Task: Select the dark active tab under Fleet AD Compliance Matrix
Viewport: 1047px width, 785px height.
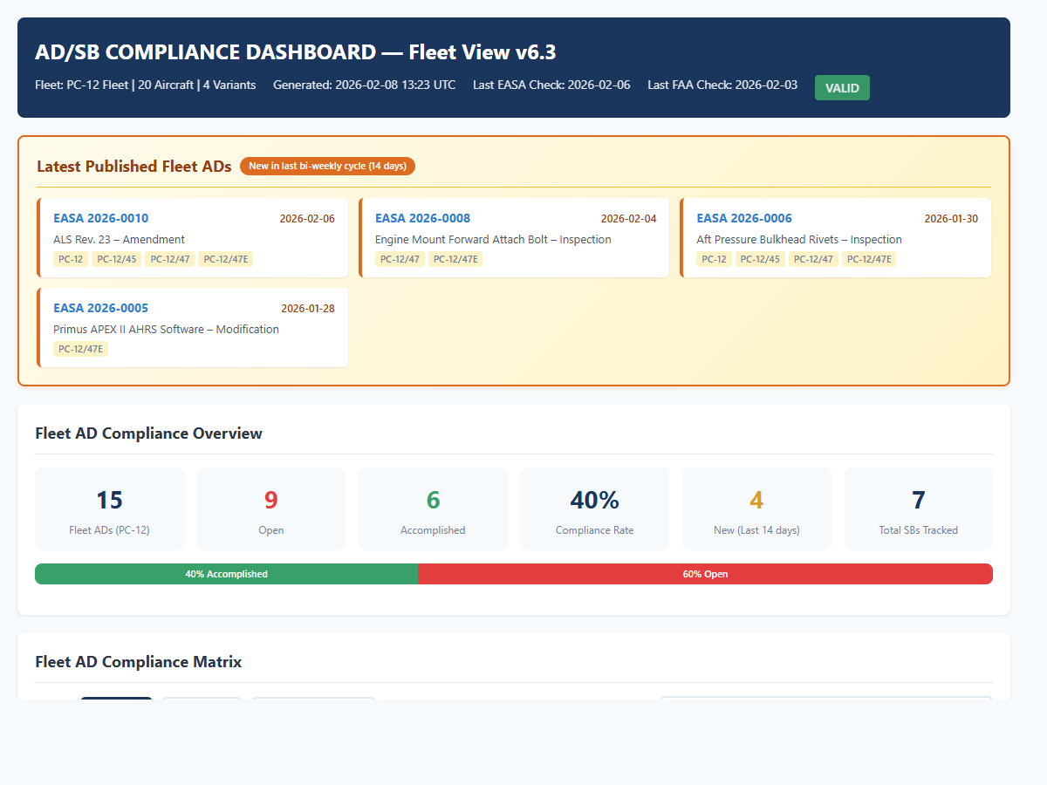Action: coord(116,700)
